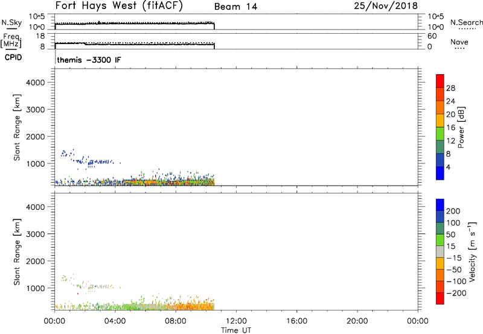Click the '12:00' time axis label
This screenshot has width=483, height=334.
tap(236, 321)
